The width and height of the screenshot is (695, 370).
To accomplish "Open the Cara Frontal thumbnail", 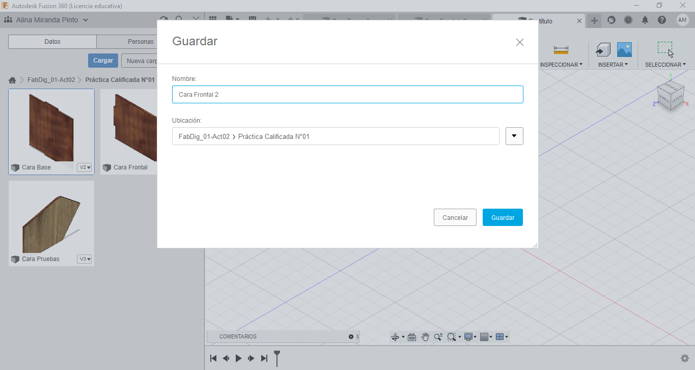I will coord(129,127).
